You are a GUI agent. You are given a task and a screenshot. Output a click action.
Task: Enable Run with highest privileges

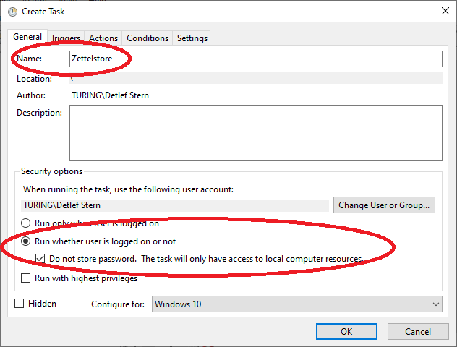pyautogui.click(x=26, y=278)
